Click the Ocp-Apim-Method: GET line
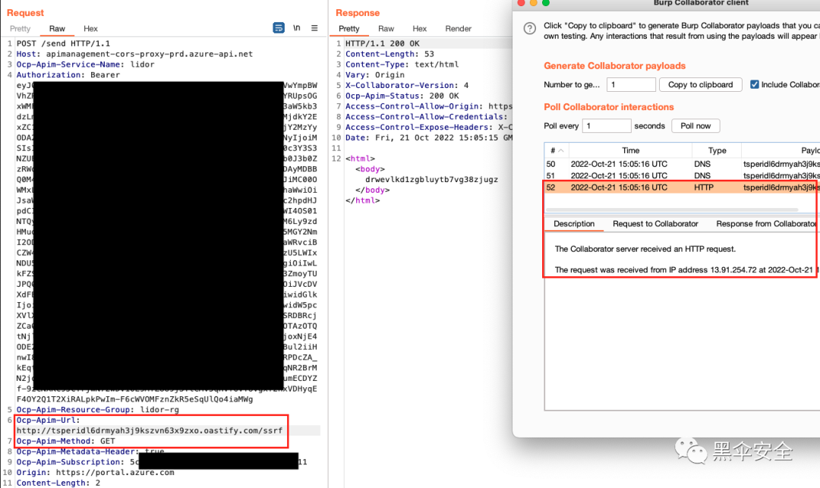 [65, 441]
